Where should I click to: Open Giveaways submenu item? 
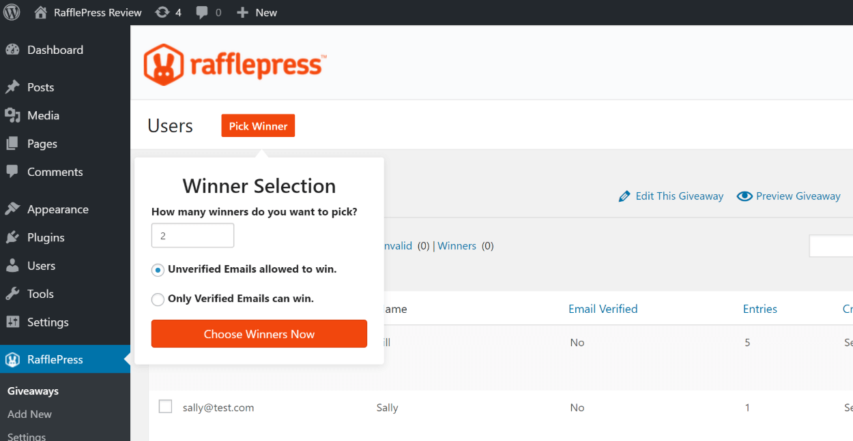(33, 391)
